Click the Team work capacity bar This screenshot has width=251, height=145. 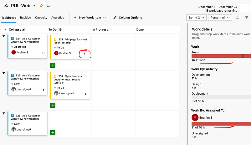(x=221, y=56)
